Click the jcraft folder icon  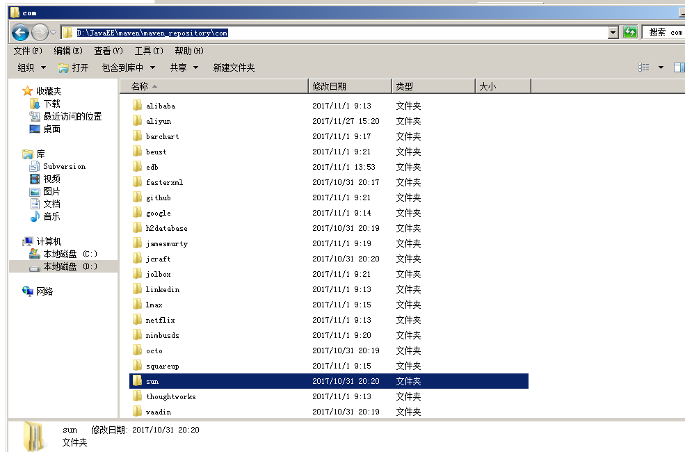(137, 258)
